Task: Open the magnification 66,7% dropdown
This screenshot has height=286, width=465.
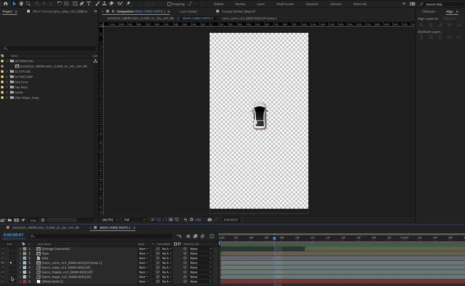Action: click(110, 220)
